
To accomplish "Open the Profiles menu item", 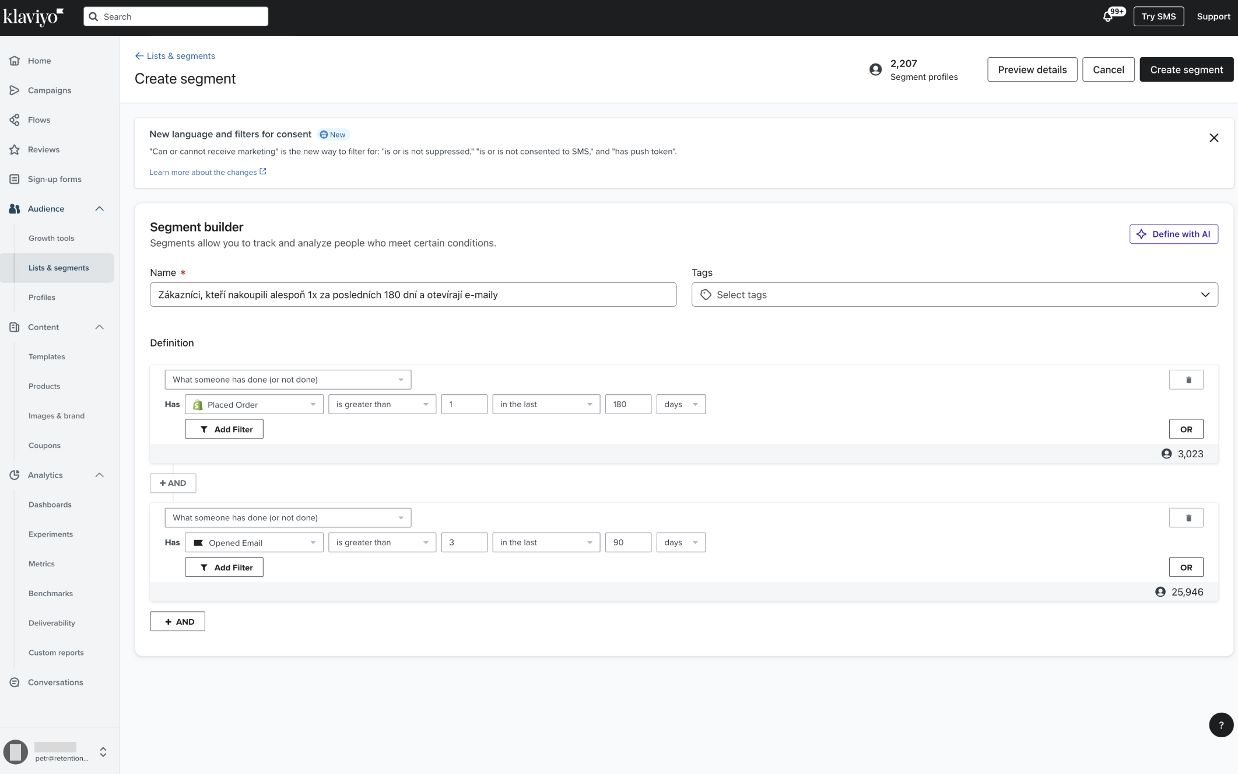I will point(42,297).
